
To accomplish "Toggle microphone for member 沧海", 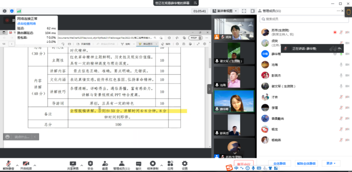I will click(x=341, y=65).
